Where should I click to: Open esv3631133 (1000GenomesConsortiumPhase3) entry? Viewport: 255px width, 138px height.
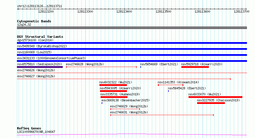pos(52,58)
